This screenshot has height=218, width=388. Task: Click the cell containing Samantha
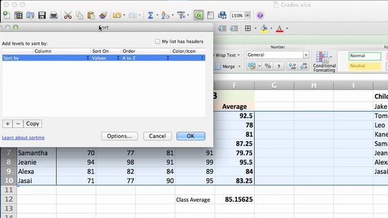point(36,153)
